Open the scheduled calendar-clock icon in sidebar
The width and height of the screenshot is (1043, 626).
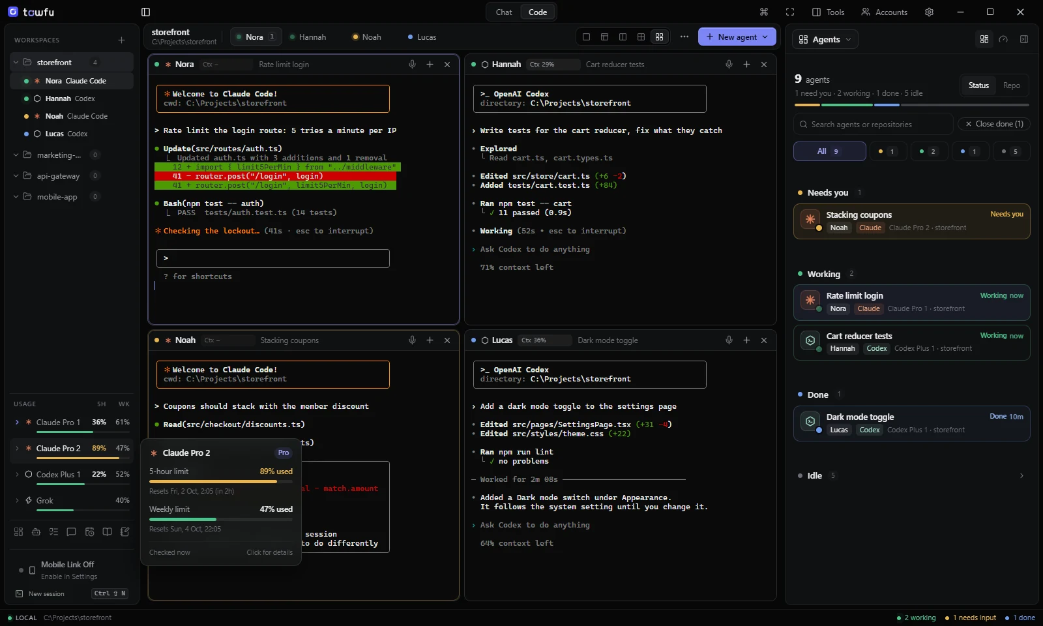tap(89, 531)
